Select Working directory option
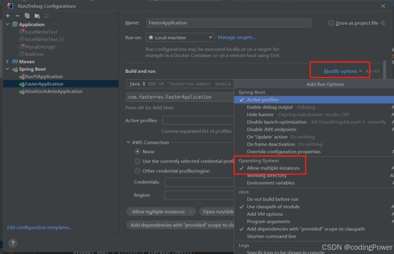This screenshot has width=394, height=254. pos(314,175)
